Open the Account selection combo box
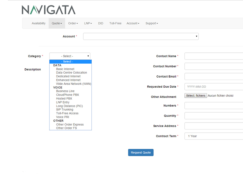 (x=141, y=36)
